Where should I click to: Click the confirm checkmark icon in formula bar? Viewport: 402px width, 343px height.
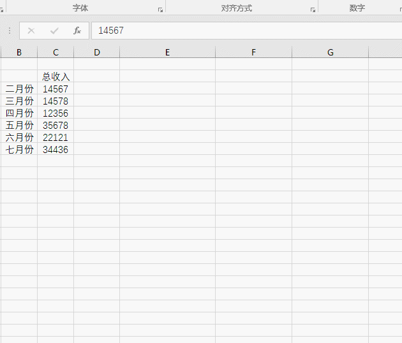click(x=54, y=31)
